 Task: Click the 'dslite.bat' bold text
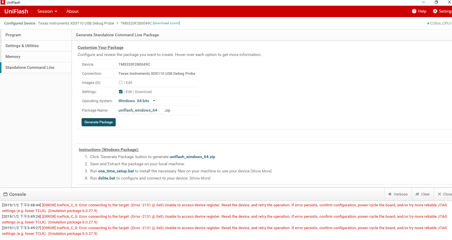click(x=107, y=178)
